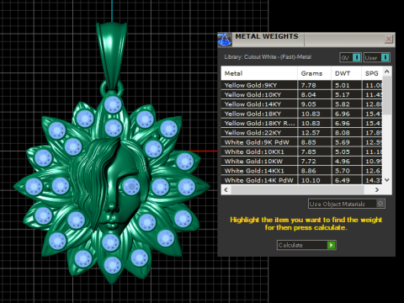Click the 7.78 grams value
The height and width of the screenshot is (303, 404).
(308, 85)
